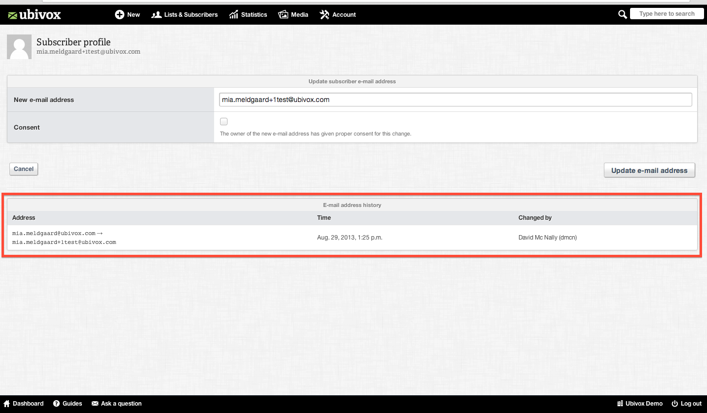
Task: Click the Ubivox Demo account link
Action: [x=644, y=404]
